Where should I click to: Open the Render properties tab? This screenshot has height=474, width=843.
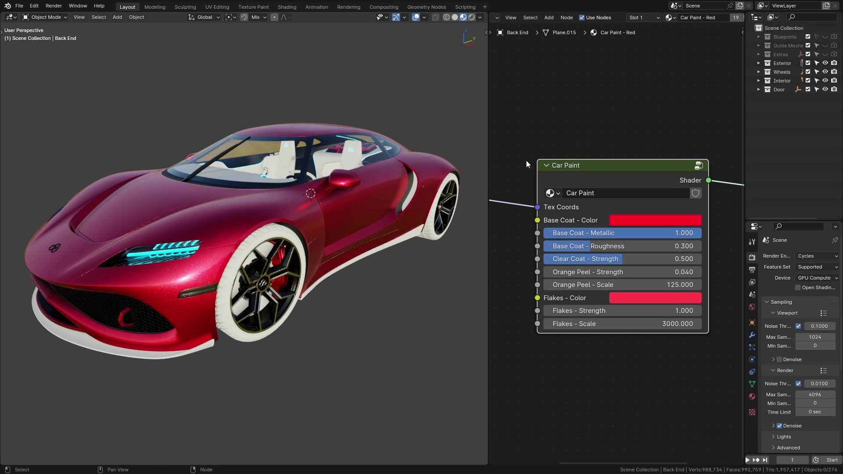click(752, 257)
